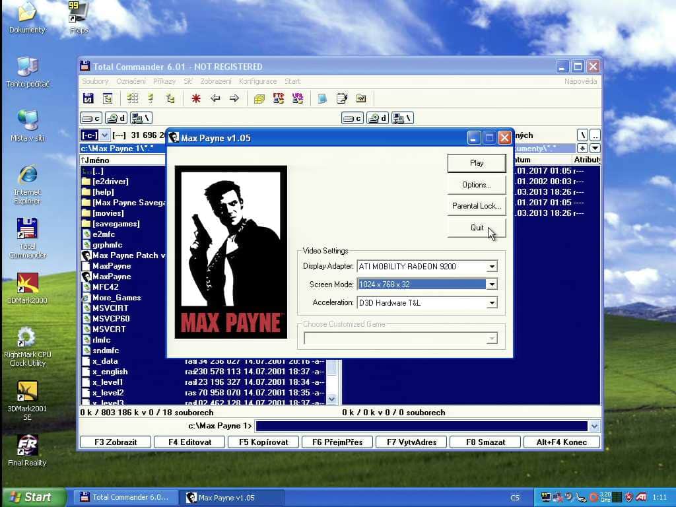Screen dimensions: 676x507
Task: Select drive d in the left panel
Action: click(116, 118)
